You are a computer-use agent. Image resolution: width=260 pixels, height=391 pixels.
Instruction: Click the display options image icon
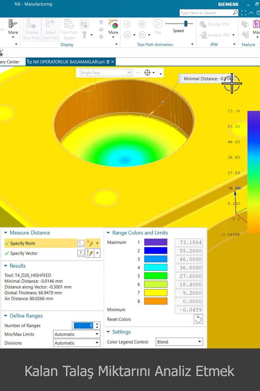point(85,24)
